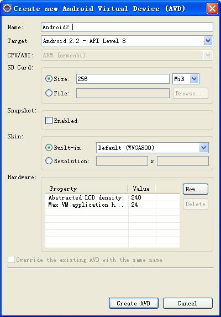Click the LCD density value 240
221x317 pixels.
coord(136,197)
